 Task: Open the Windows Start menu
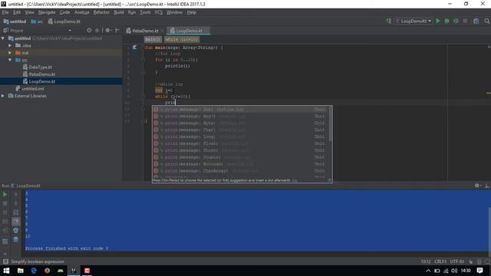6,271
